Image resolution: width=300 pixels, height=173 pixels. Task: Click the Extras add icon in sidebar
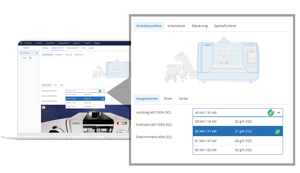31,58
